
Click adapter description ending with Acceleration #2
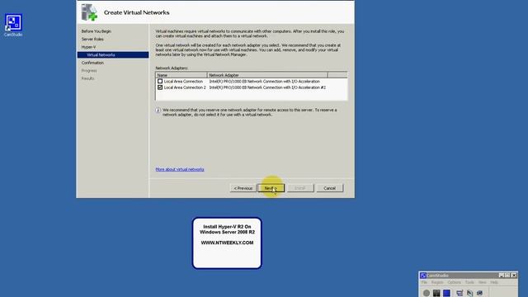click(x=267, y=87)
